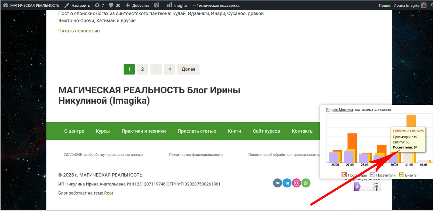Open the Telegram social icon

click(287, 183)
